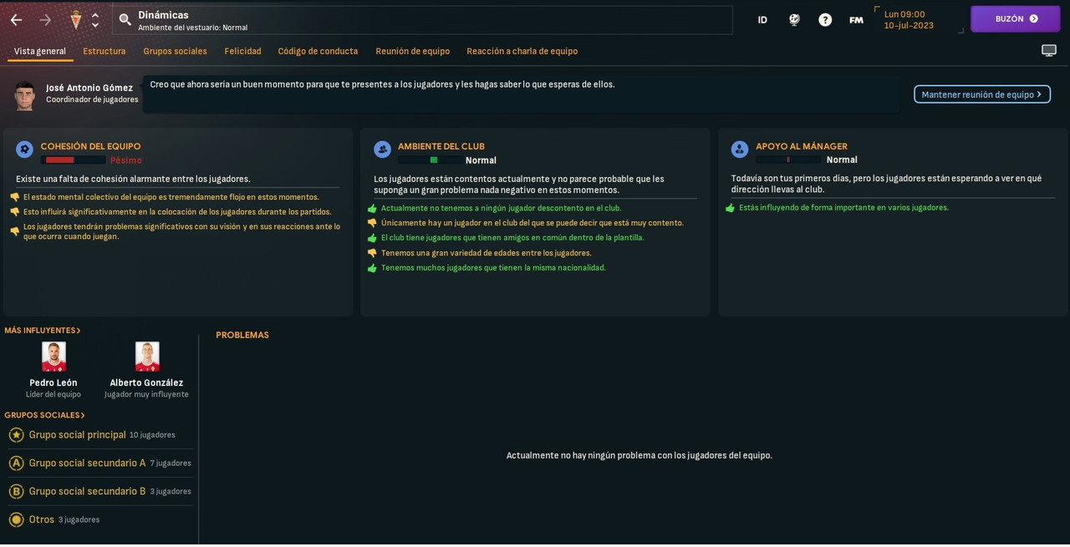Open the world globe icon
This screenshot has width=1070, height=547.
pyautogui.click(x=794, y=20)
